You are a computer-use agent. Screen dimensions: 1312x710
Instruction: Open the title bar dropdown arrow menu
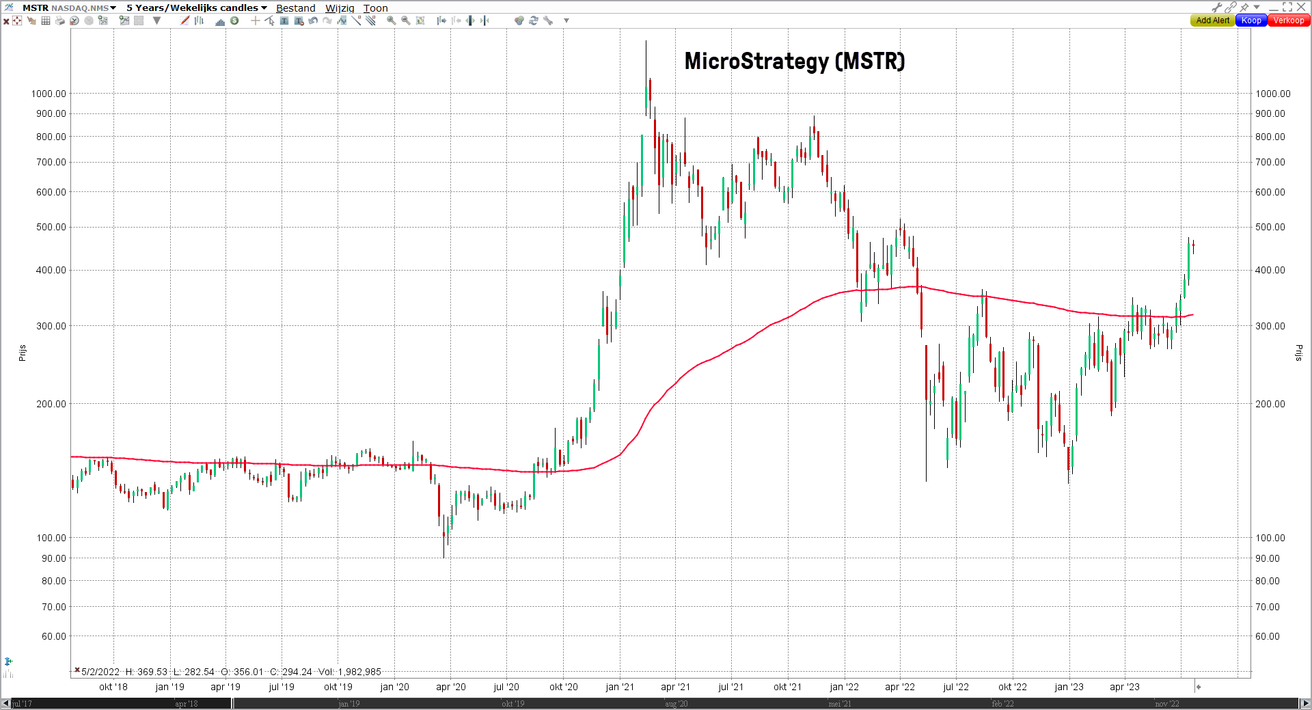coord(1257,7)
